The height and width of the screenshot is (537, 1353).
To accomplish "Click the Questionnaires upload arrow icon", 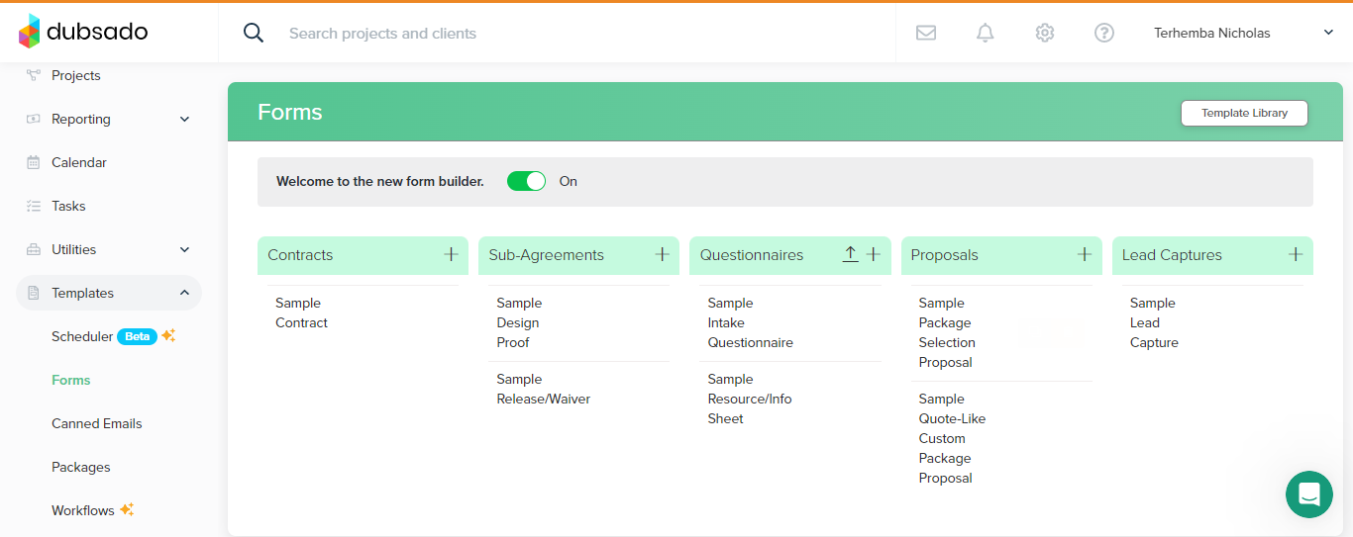I will (x=850, y=254).
